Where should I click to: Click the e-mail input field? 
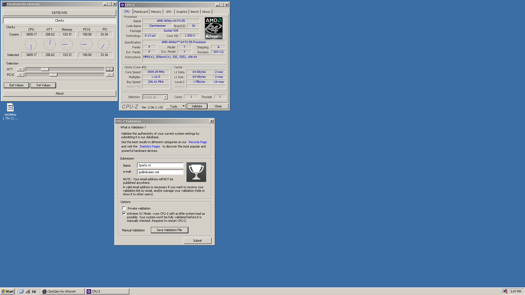click(x=160, y=172)
